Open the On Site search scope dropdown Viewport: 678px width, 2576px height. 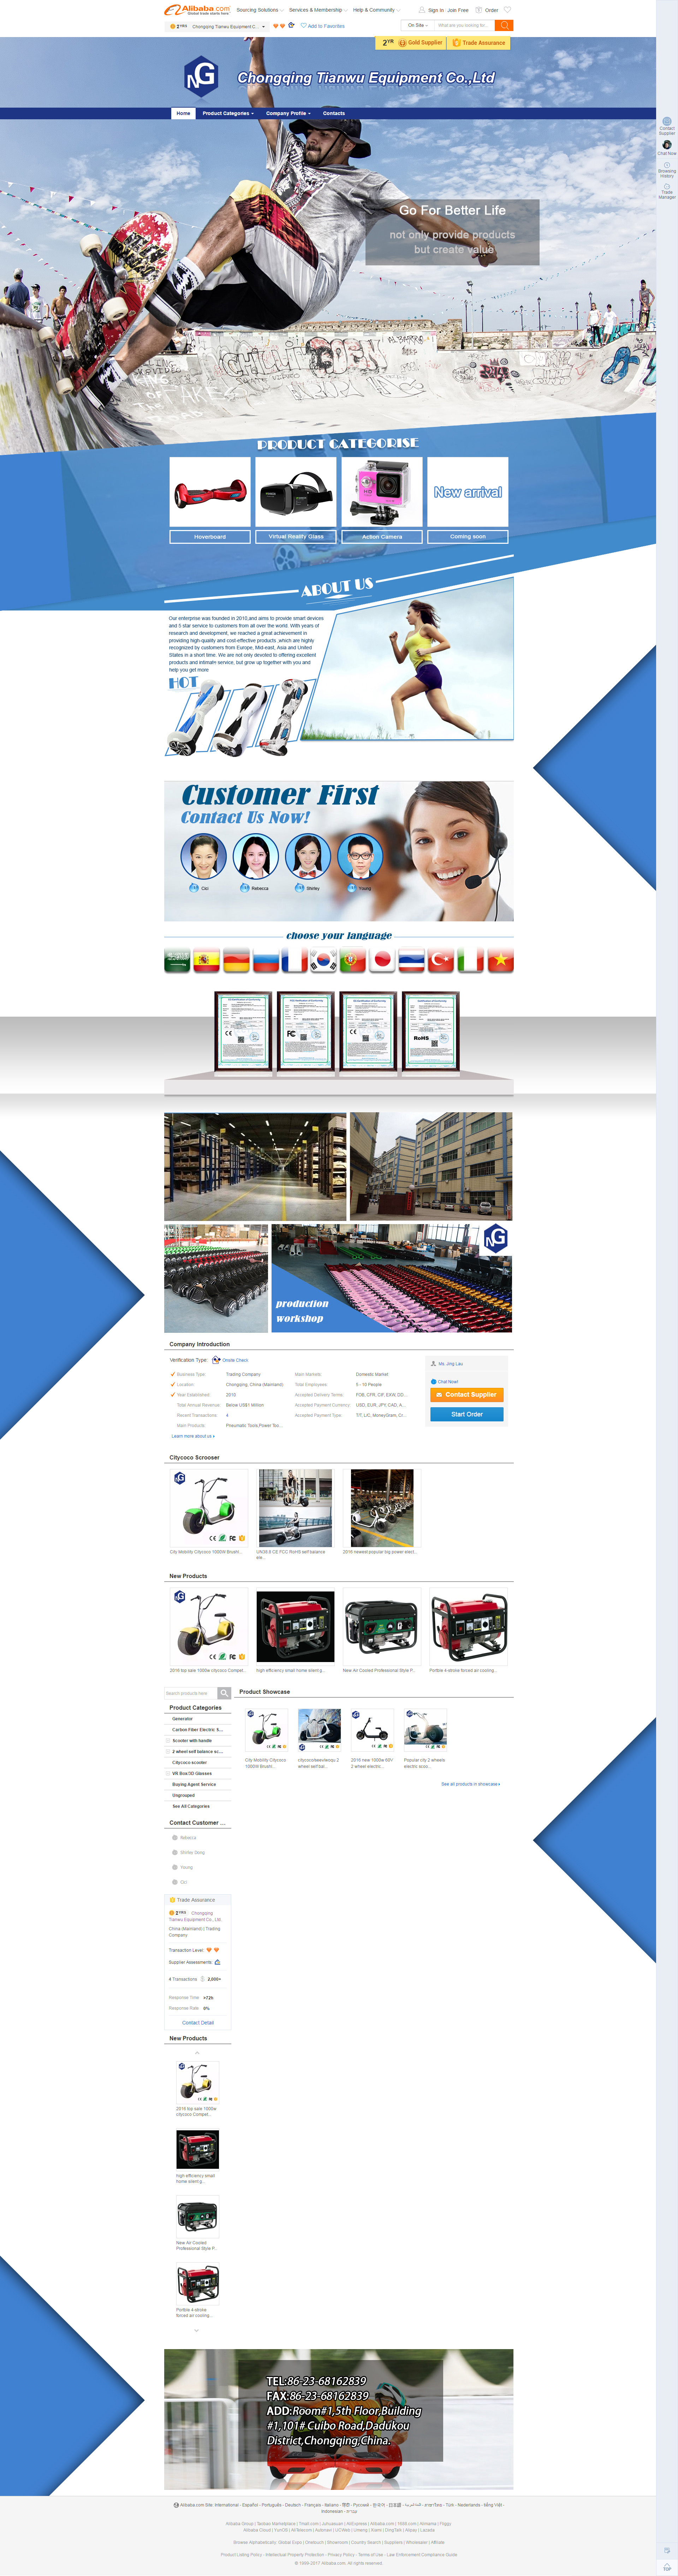click(418, 25)
